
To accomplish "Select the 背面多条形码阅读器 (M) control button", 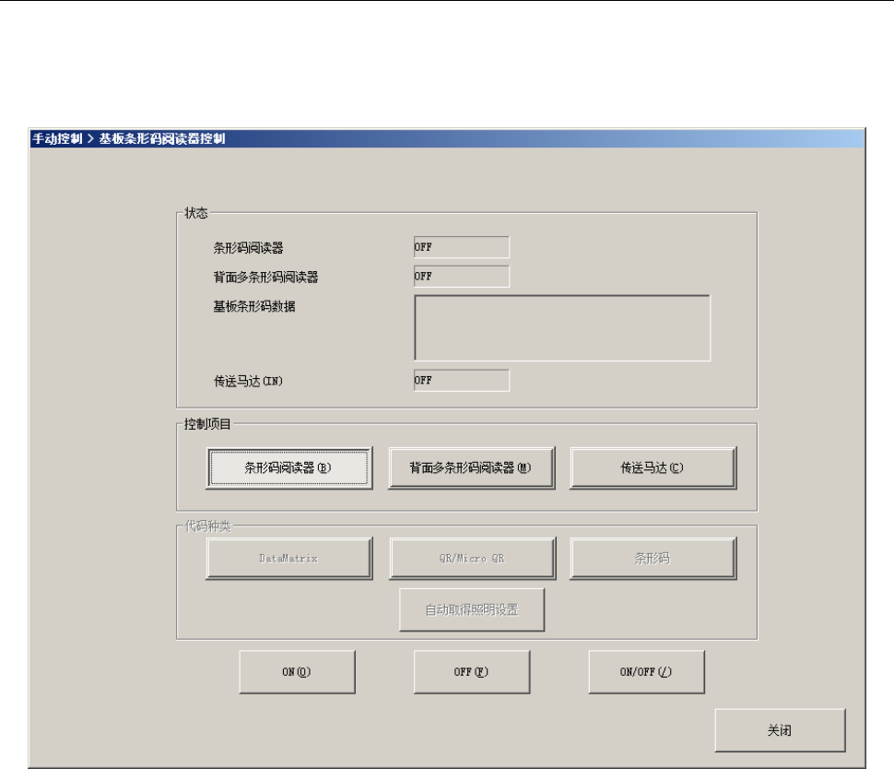I will tap(472, 467).
